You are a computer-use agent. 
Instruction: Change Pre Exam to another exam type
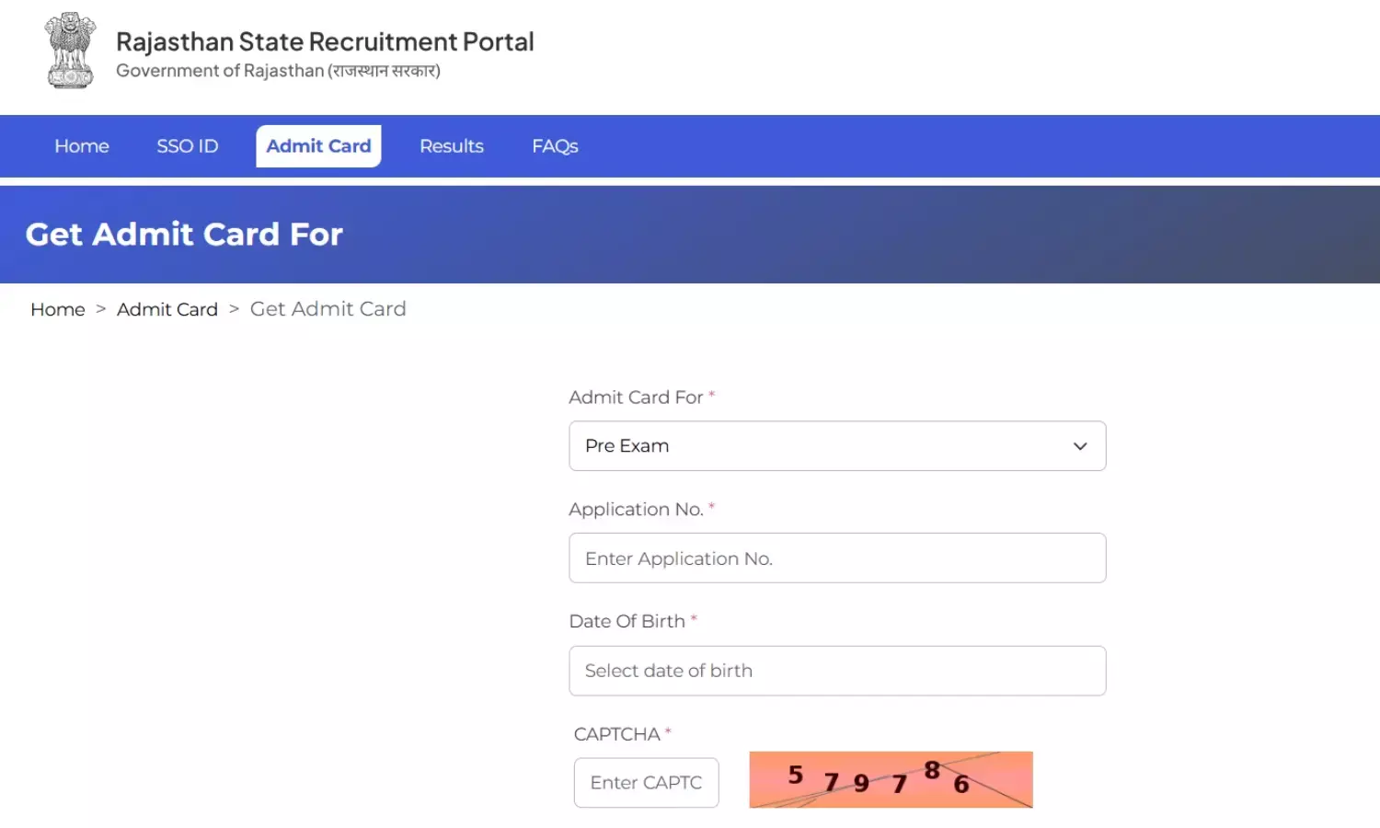click(837, 446)
